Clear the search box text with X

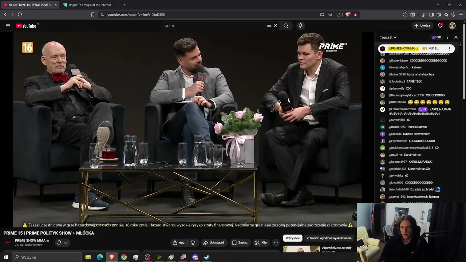(x=275, y=25)
